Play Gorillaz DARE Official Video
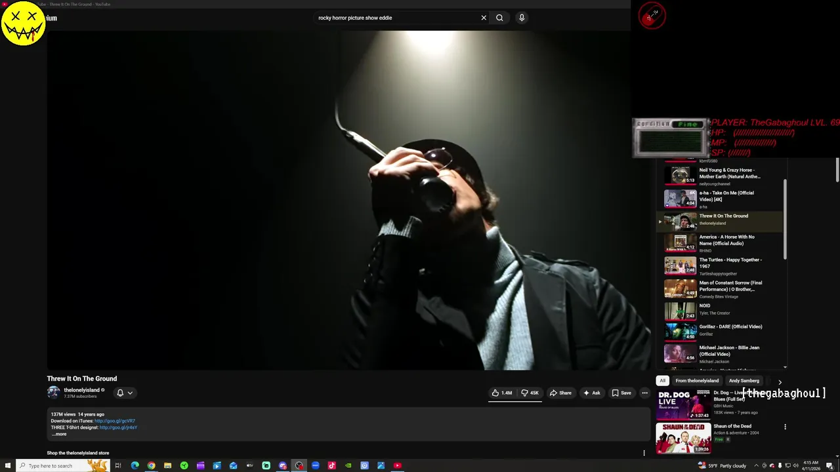Screen dimensions: 840x472 [x=720, y=331]
